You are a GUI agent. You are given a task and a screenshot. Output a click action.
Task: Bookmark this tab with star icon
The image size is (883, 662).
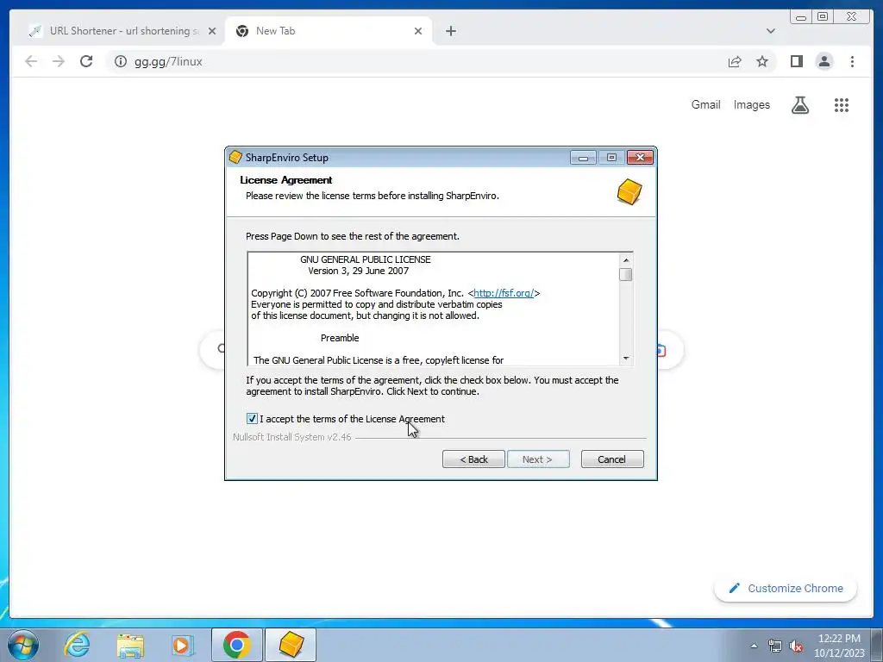[762, 61]
